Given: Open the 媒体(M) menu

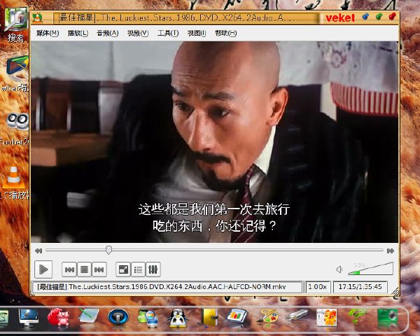Looking at the screenshot, I should pyautogui.click(x=48, y=33).
